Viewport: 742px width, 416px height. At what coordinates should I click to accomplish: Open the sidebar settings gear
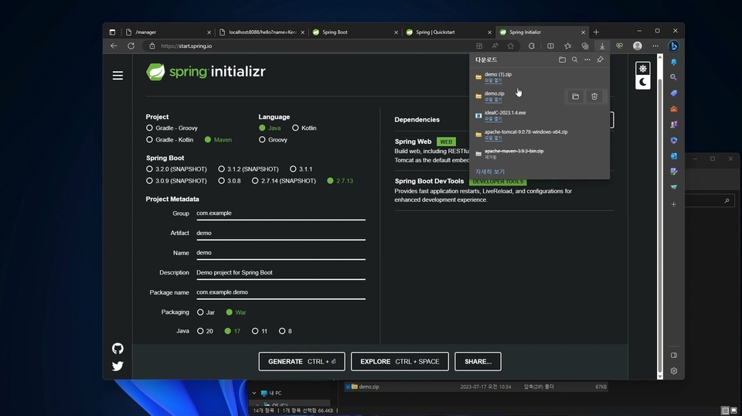[674, 371]
